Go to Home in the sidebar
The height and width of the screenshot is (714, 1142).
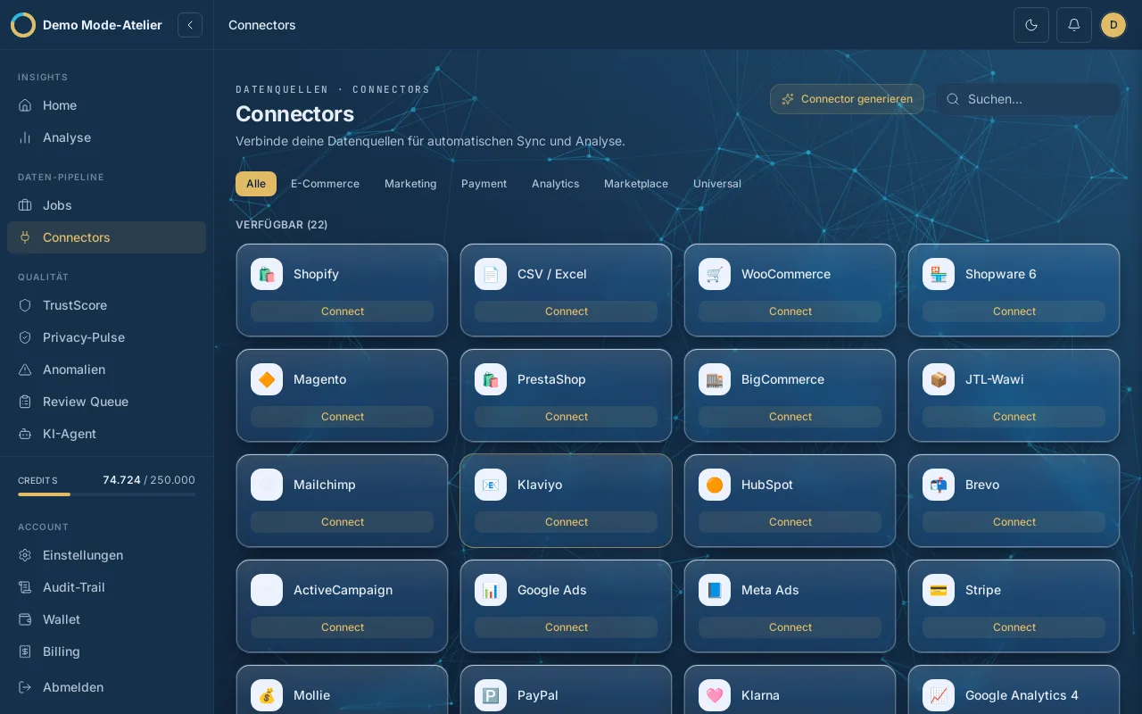(x=106, y=105)
